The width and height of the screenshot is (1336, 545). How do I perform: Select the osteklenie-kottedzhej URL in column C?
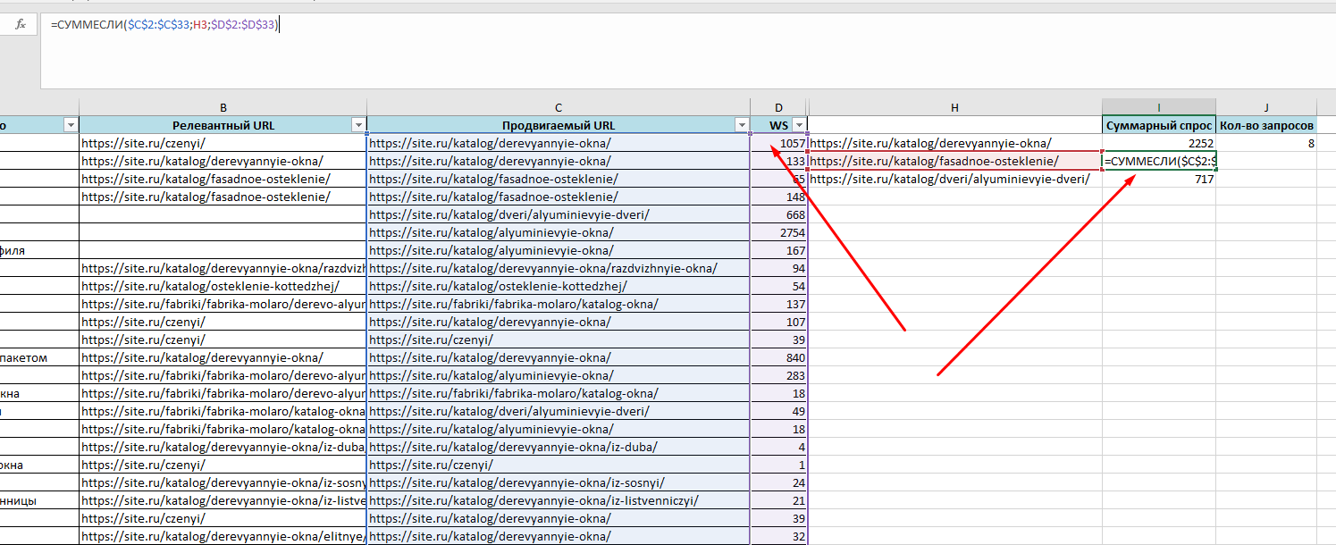click(x=558, y=286)
